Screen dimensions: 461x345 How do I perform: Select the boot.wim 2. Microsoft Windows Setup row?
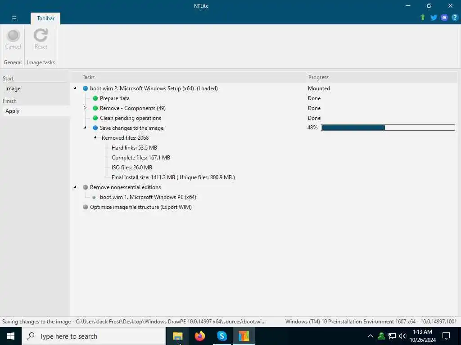(154, 88)
